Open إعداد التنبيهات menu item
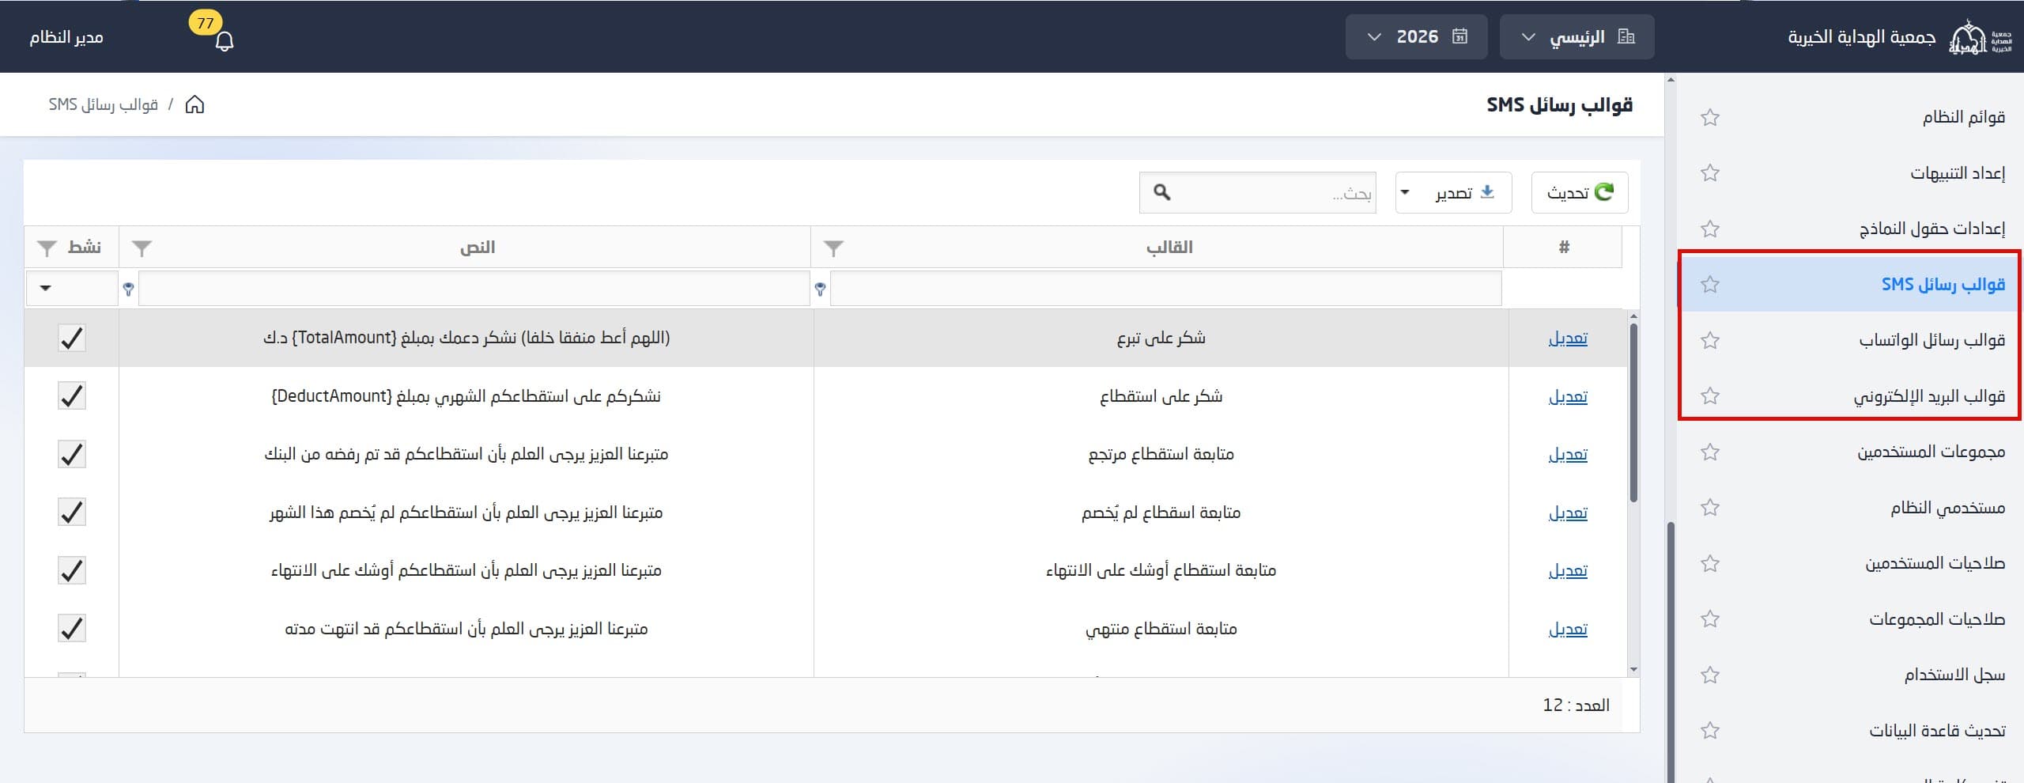 coord(1958,172)
